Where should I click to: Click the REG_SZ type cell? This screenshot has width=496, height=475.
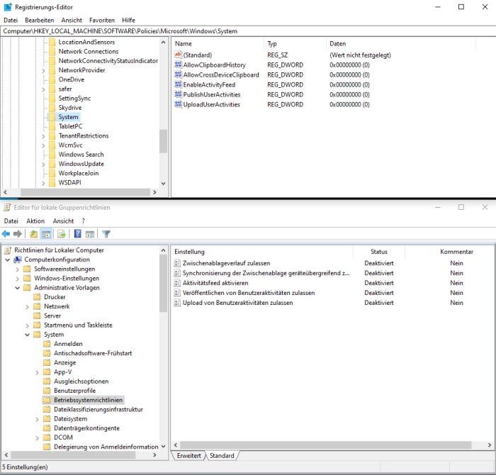click(x=278, y=55)
